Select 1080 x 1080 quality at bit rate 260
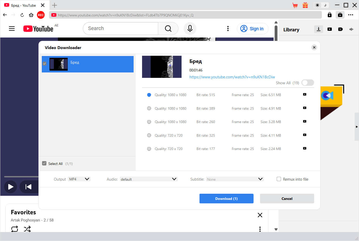Image resolution: width=359 pixels, height=241 pixels. pos(149,122)
